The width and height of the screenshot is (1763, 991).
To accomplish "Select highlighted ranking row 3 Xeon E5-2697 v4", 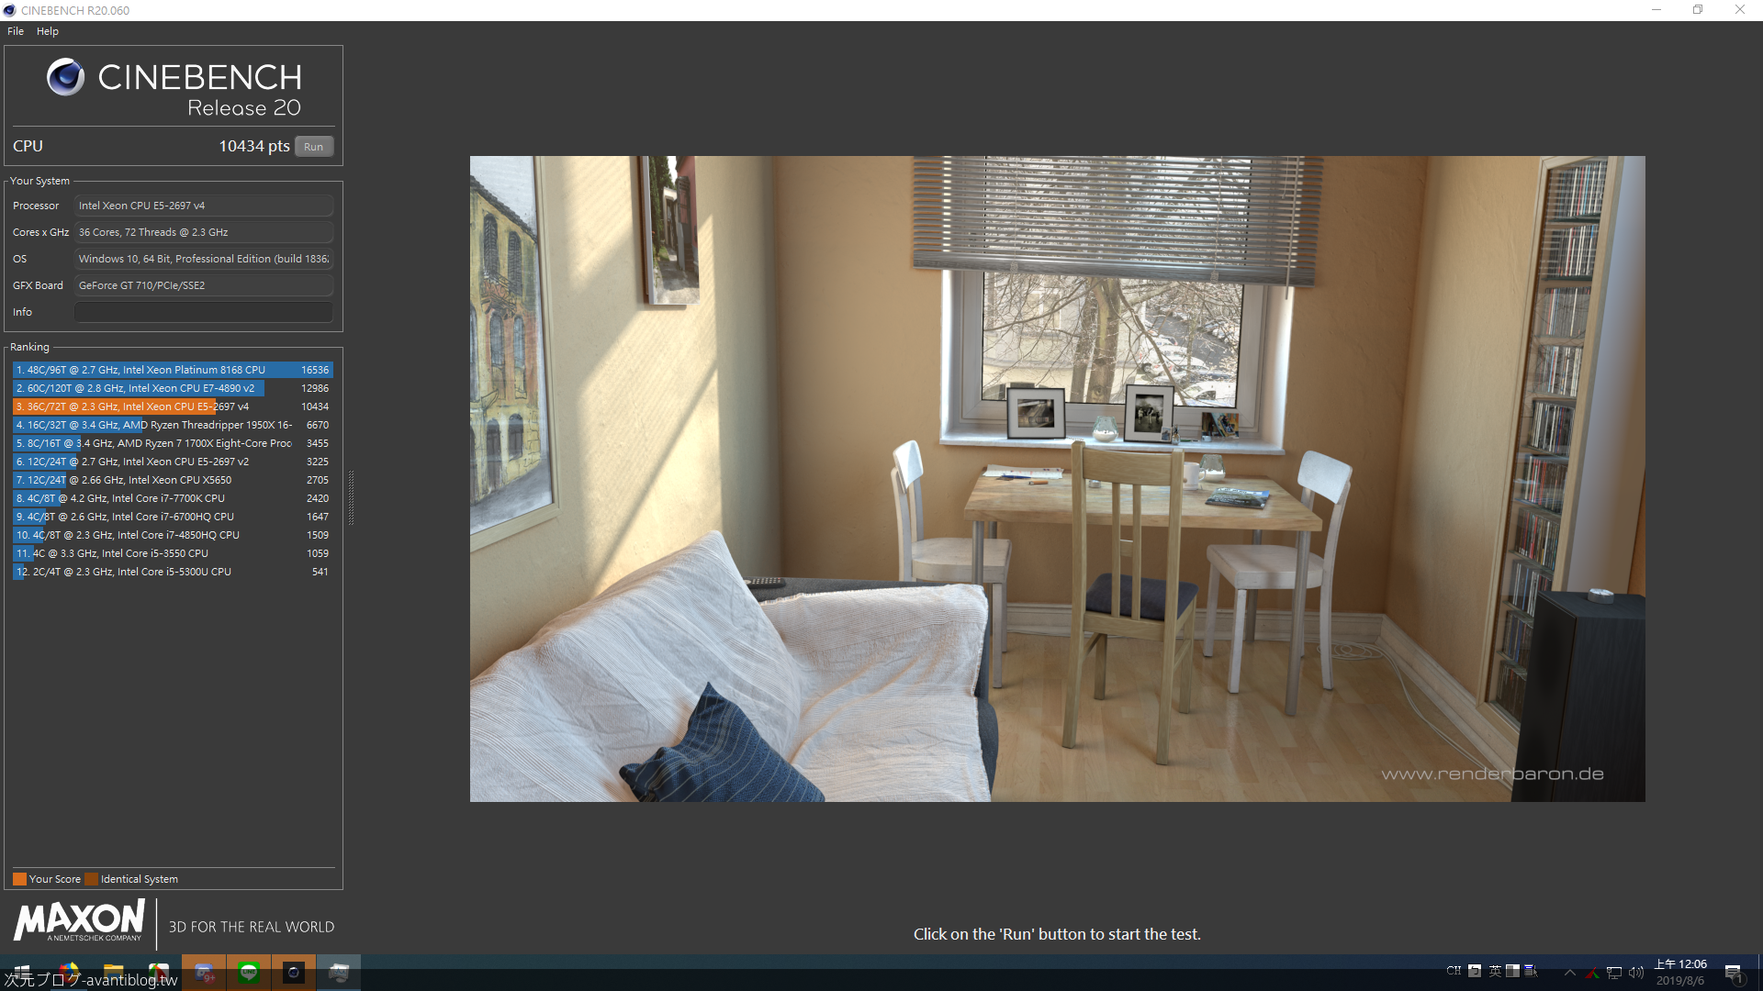I will (173, 406).
